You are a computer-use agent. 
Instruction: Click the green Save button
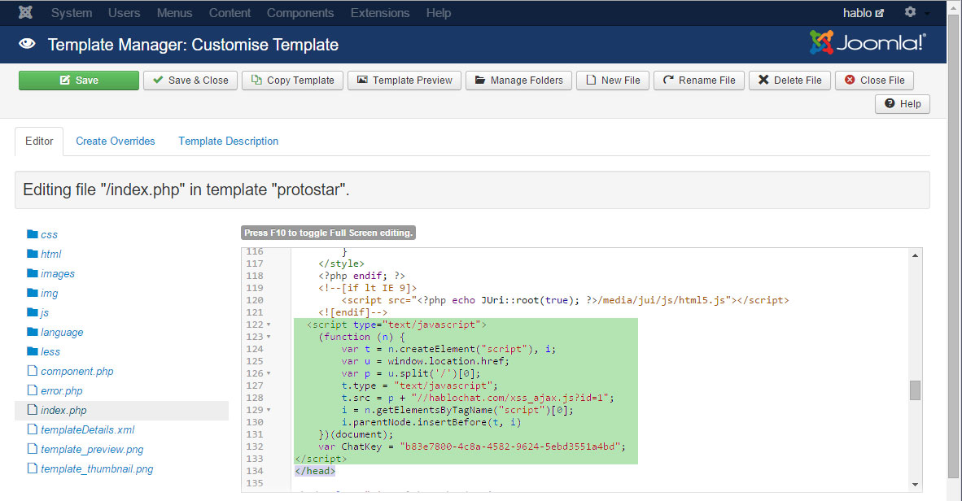pyautogui.click(x=79, y=81)
